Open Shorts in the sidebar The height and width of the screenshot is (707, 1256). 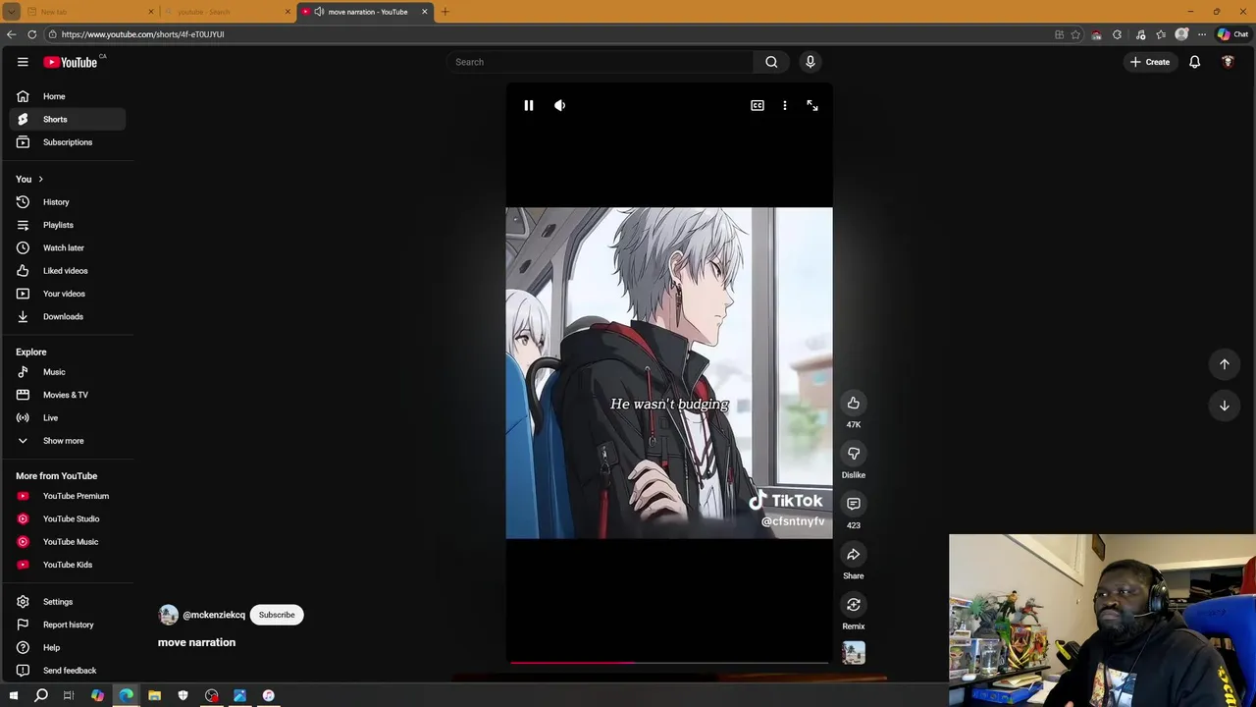(x=68, y=119)
